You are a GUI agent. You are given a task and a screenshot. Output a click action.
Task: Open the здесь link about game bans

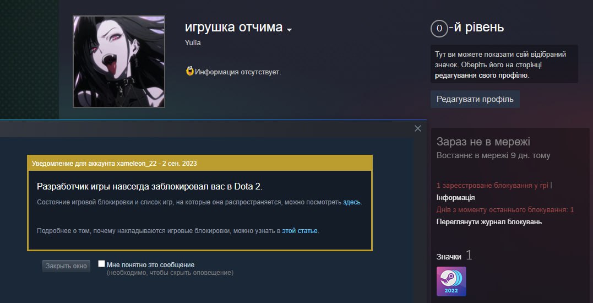tap(352, 202)
